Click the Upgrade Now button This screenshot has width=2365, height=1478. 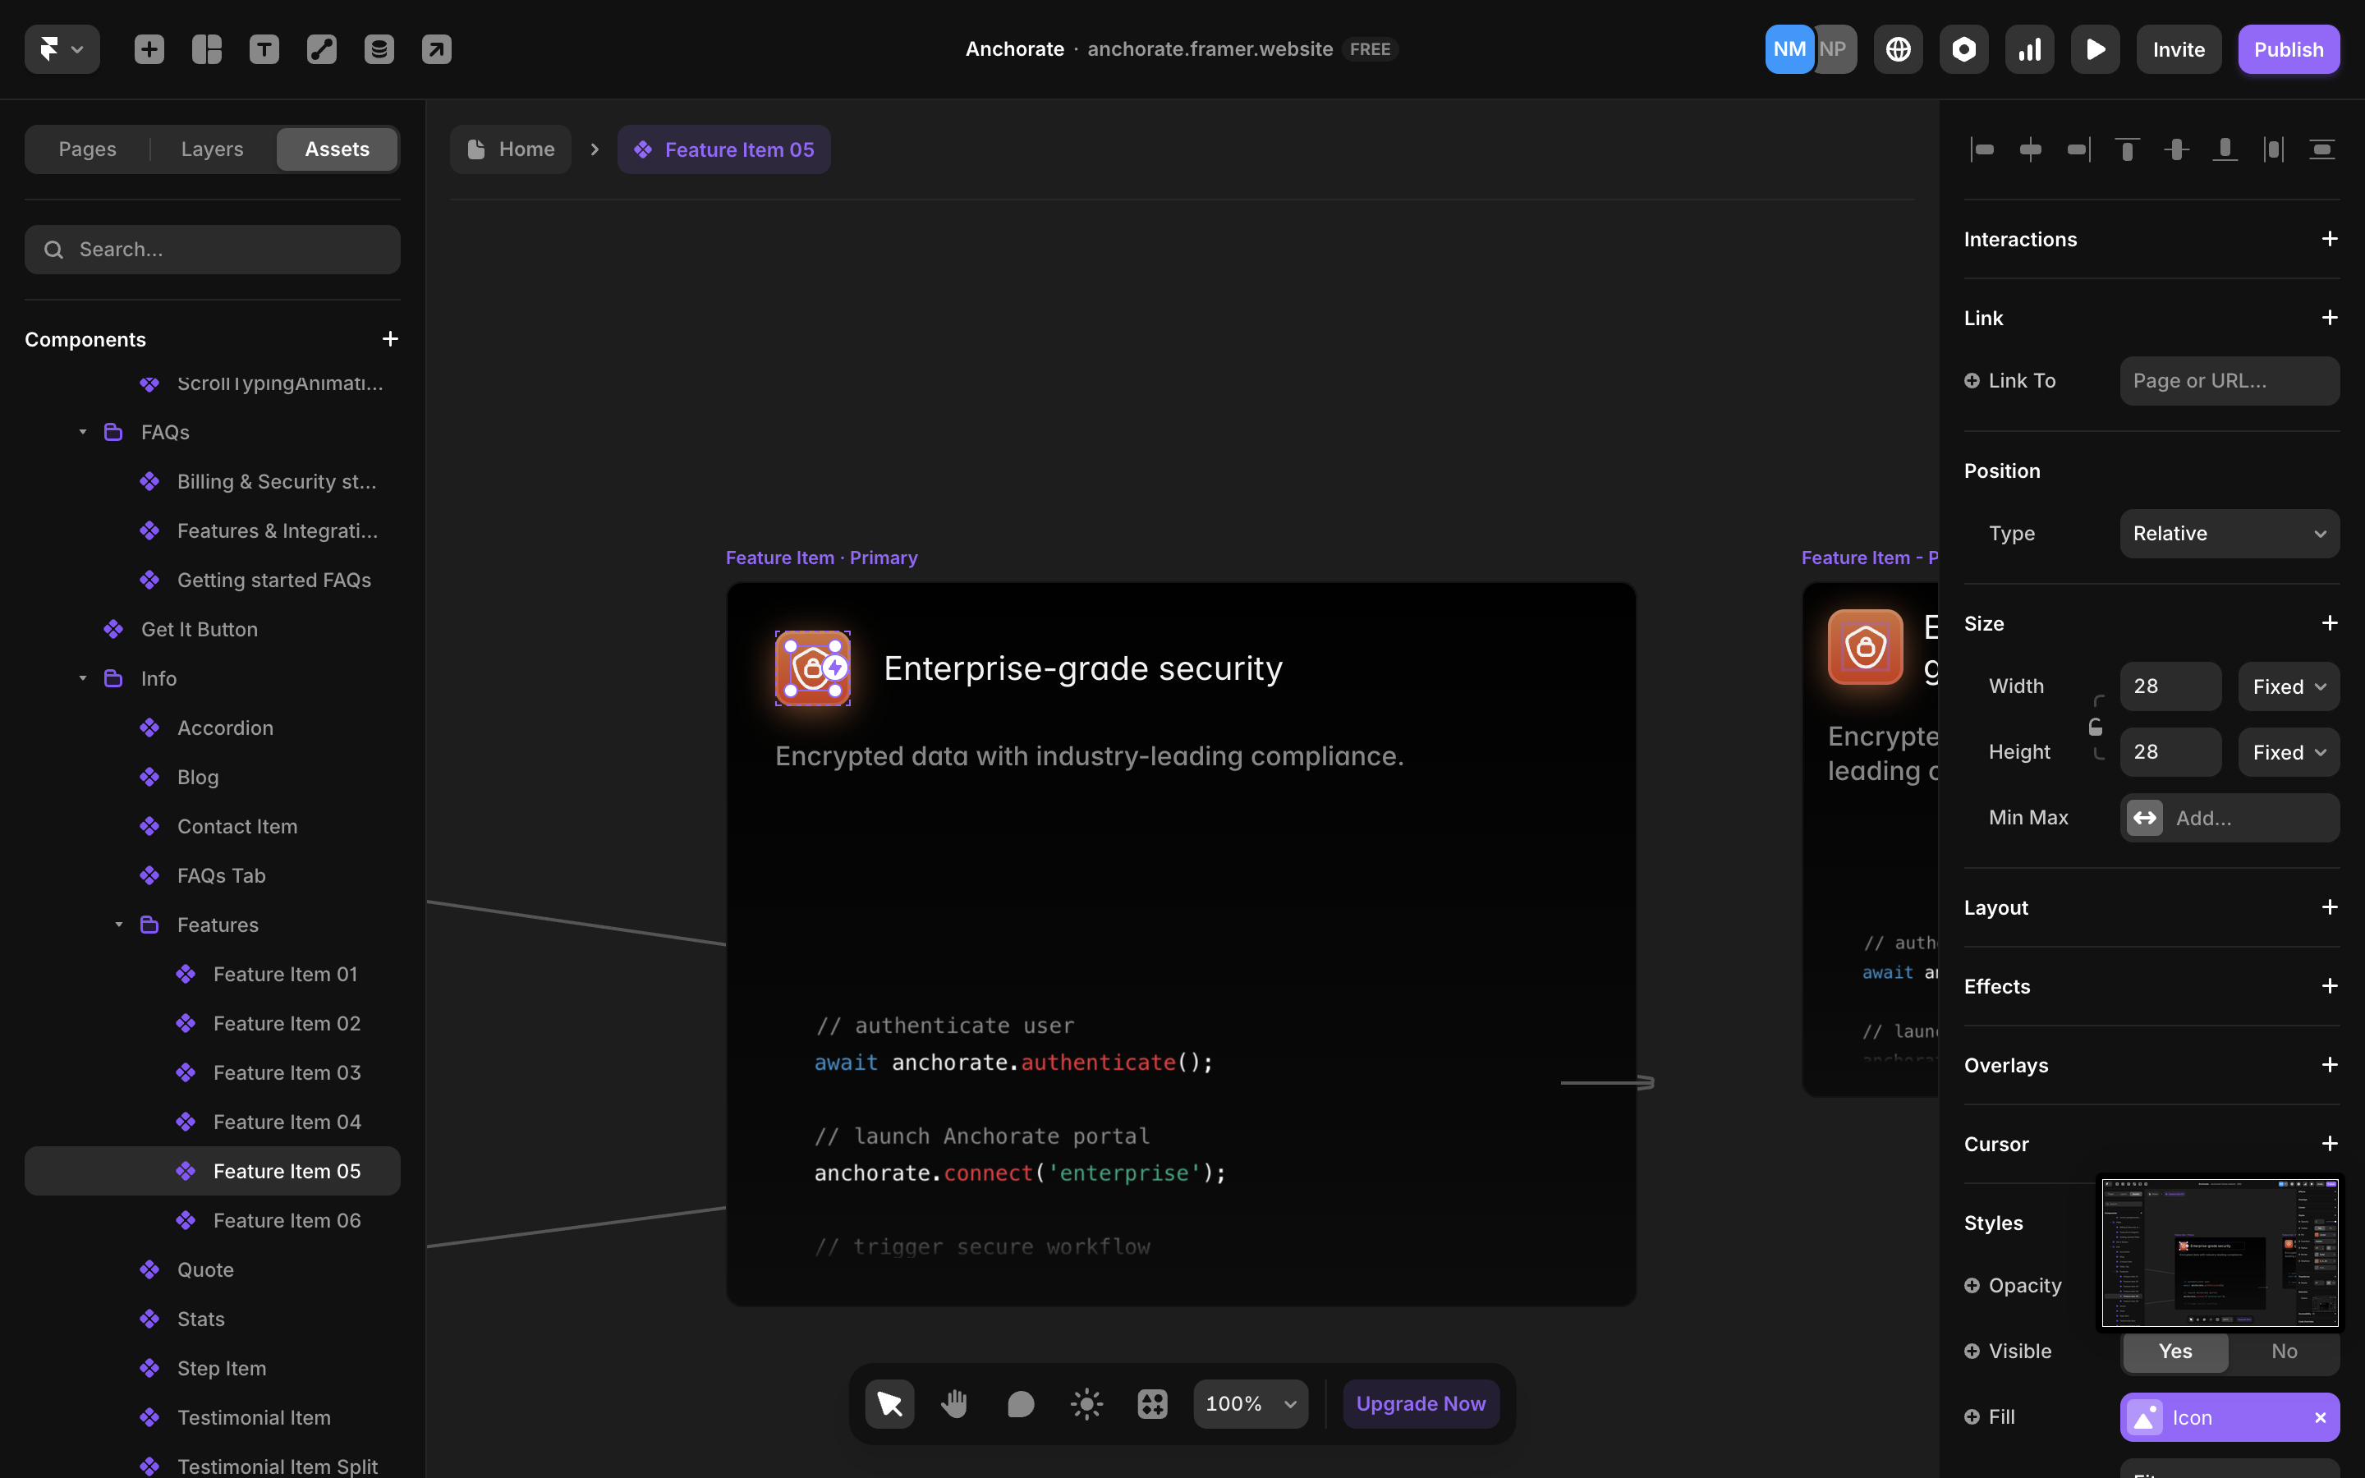(1420, 1404)
